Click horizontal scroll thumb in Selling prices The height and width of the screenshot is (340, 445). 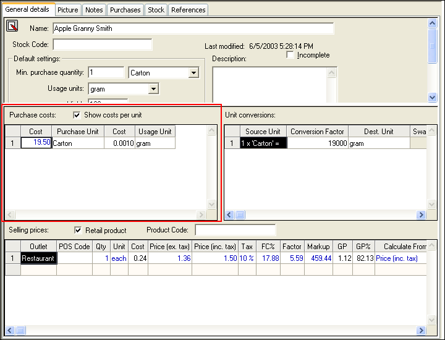click(x=20, y=330)
